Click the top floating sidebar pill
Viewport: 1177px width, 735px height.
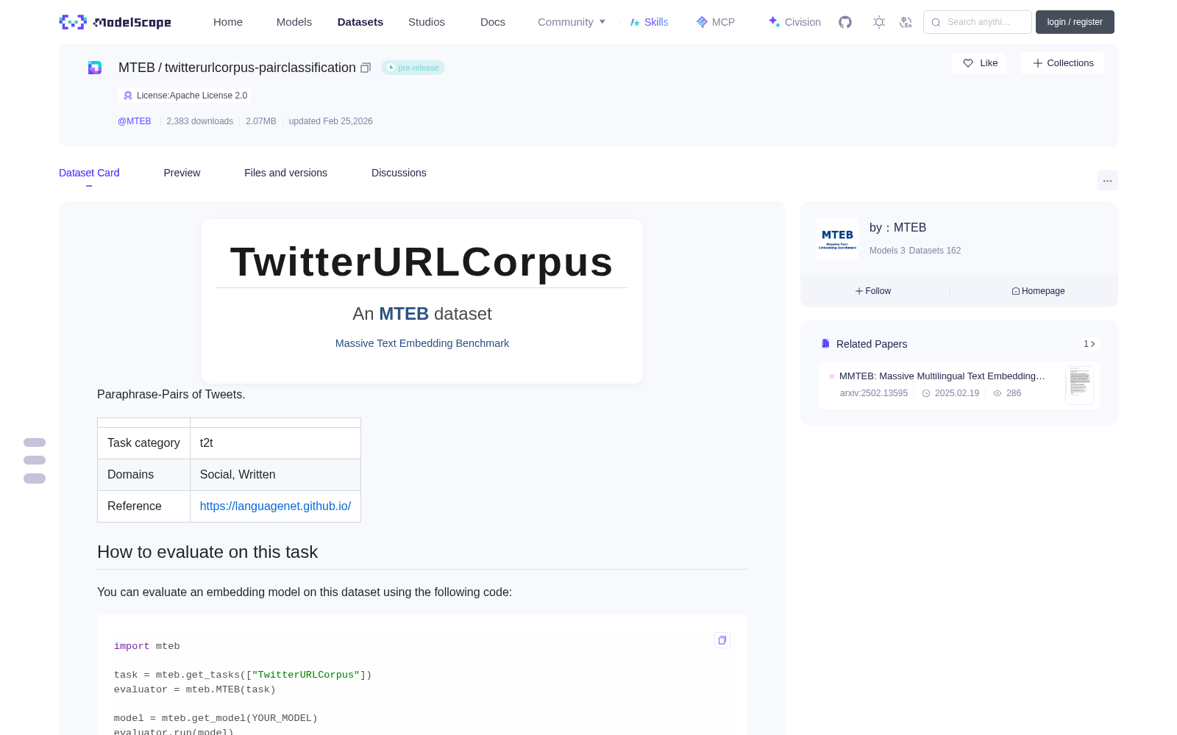[x=35, y=442]
